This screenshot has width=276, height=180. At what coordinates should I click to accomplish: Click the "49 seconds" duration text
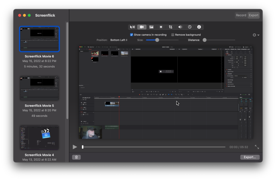click(x=39, y=116)
